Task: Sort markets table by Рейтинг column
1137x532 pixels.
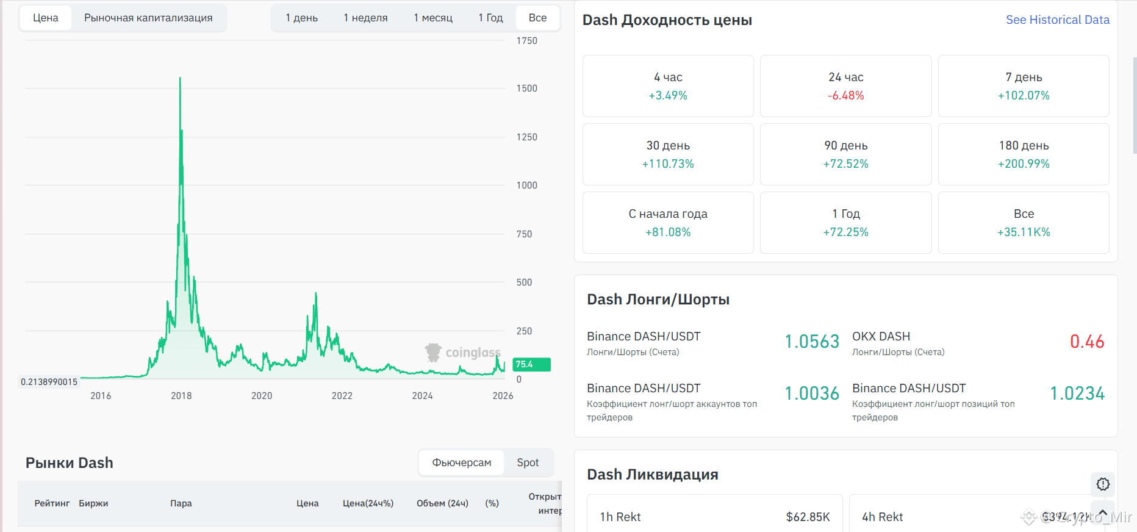Action: click(x=52, y=503)
